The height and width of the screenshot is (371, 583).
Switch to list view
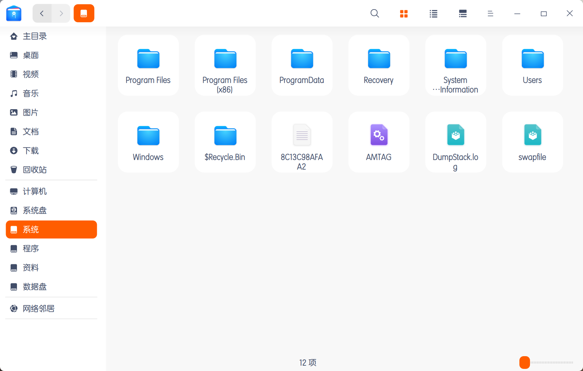click(x=434, y=13)
